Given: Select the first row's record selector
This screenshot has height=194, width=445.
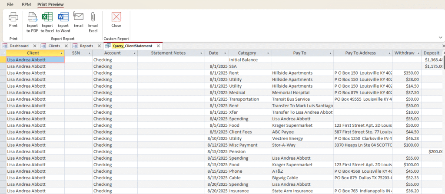Looking at the screenshot, I should coord(3,60).
